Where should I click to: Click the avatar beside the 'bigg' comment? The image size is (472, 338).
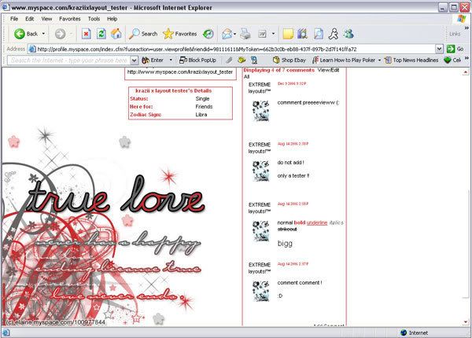point(260,231)
